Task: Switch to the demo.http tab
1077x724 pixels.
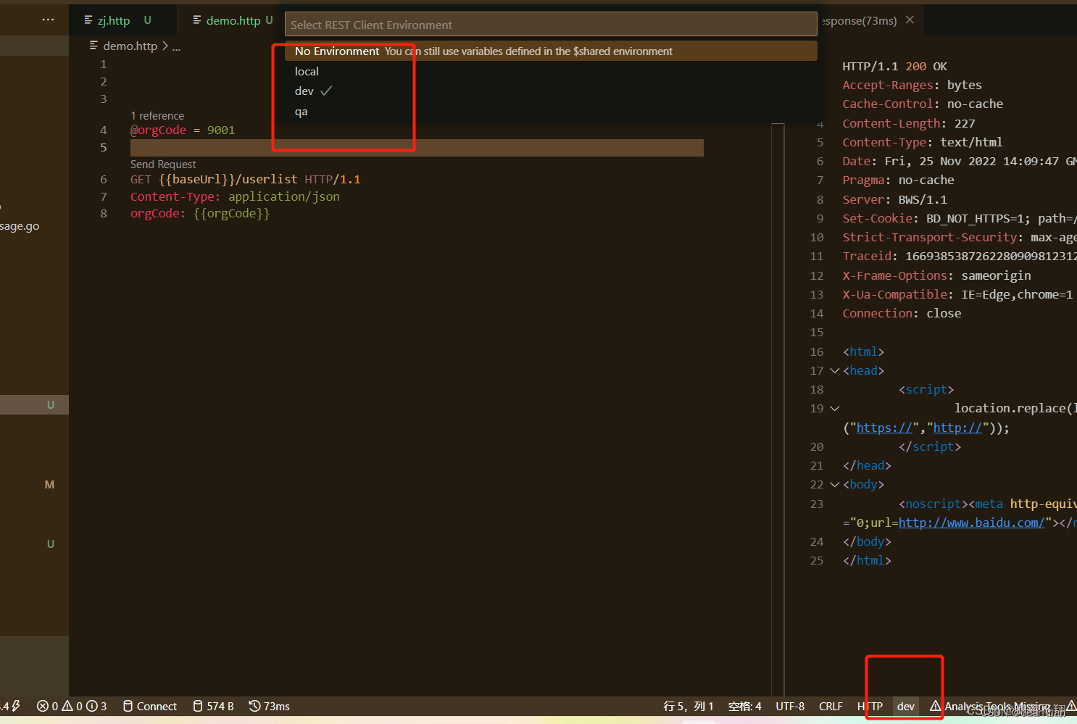Action: [233, 20]
